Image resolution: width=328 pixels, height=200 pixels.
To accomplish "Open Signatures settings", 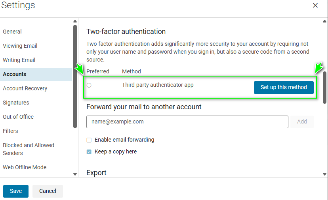I will tap(16, 103).
